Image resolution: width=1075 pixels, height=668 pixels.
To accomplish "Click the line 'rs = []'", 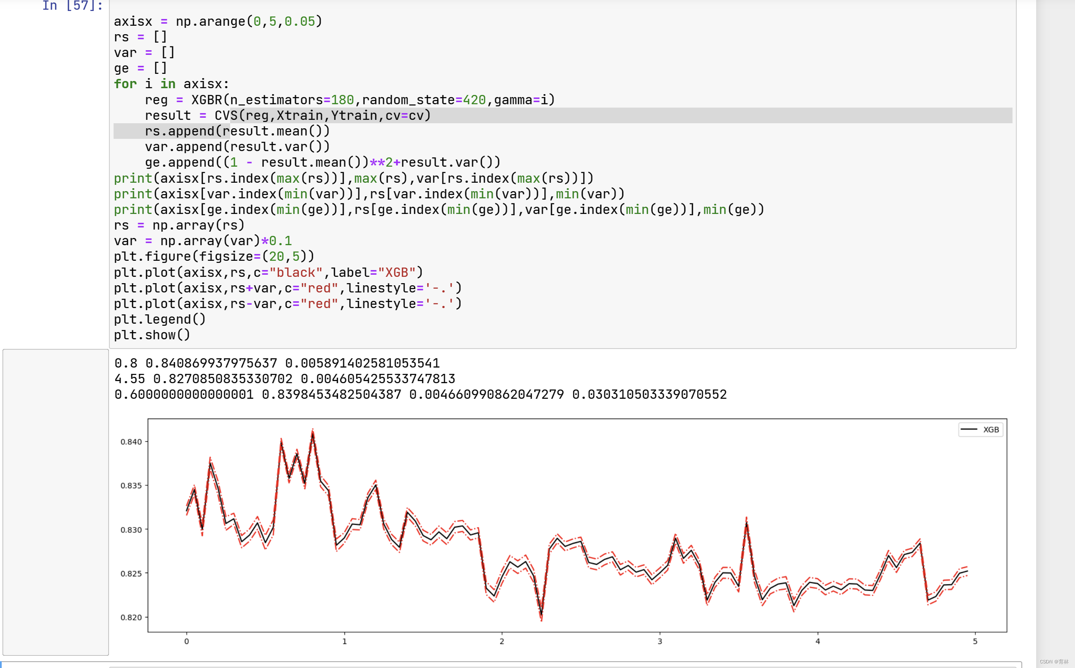I will (x=141, y=37).
